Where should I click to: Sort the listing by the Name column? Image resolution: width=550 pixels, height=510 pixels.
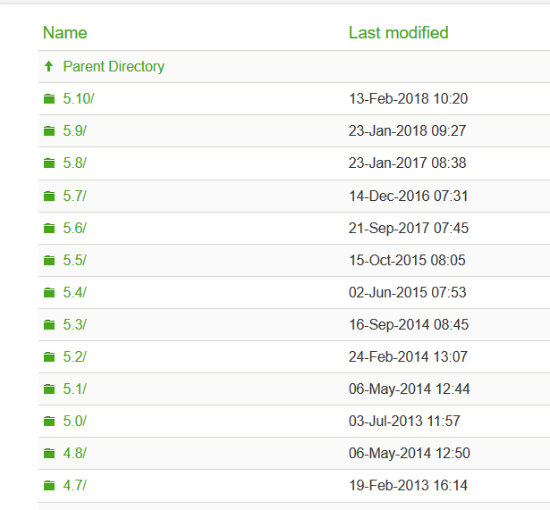click(65, 33)
